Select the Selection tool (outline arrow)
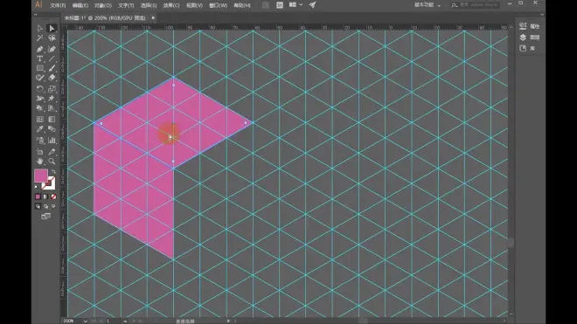The width and height of the screenshot is (577, 324). pos(40,28)
